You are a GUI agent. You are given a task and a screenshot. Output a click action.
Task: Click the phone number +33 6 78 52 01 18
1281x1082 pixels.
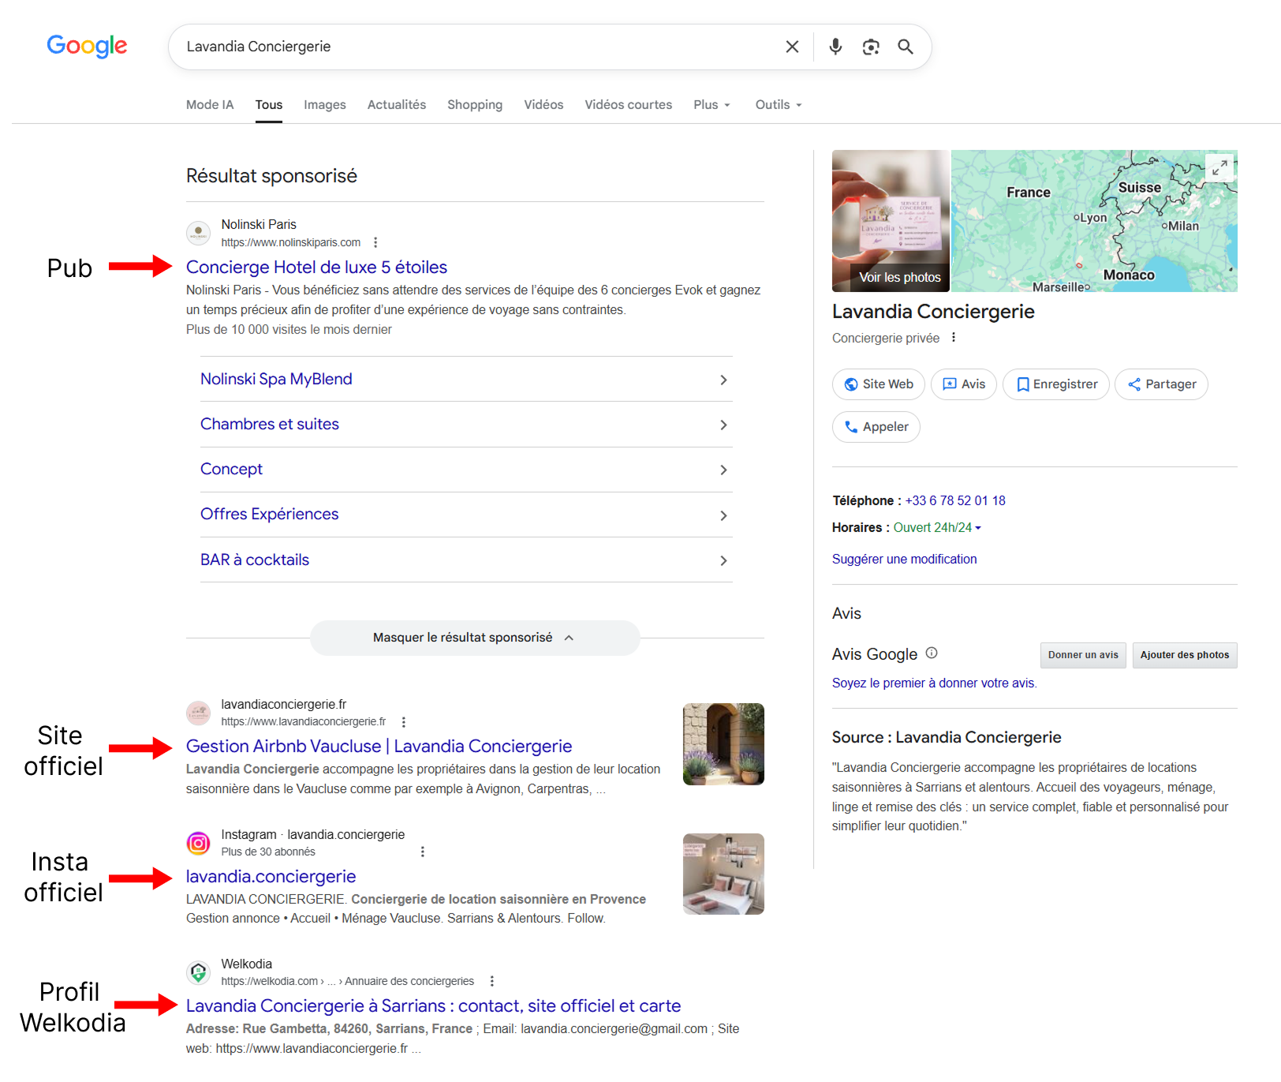(955, 500)
